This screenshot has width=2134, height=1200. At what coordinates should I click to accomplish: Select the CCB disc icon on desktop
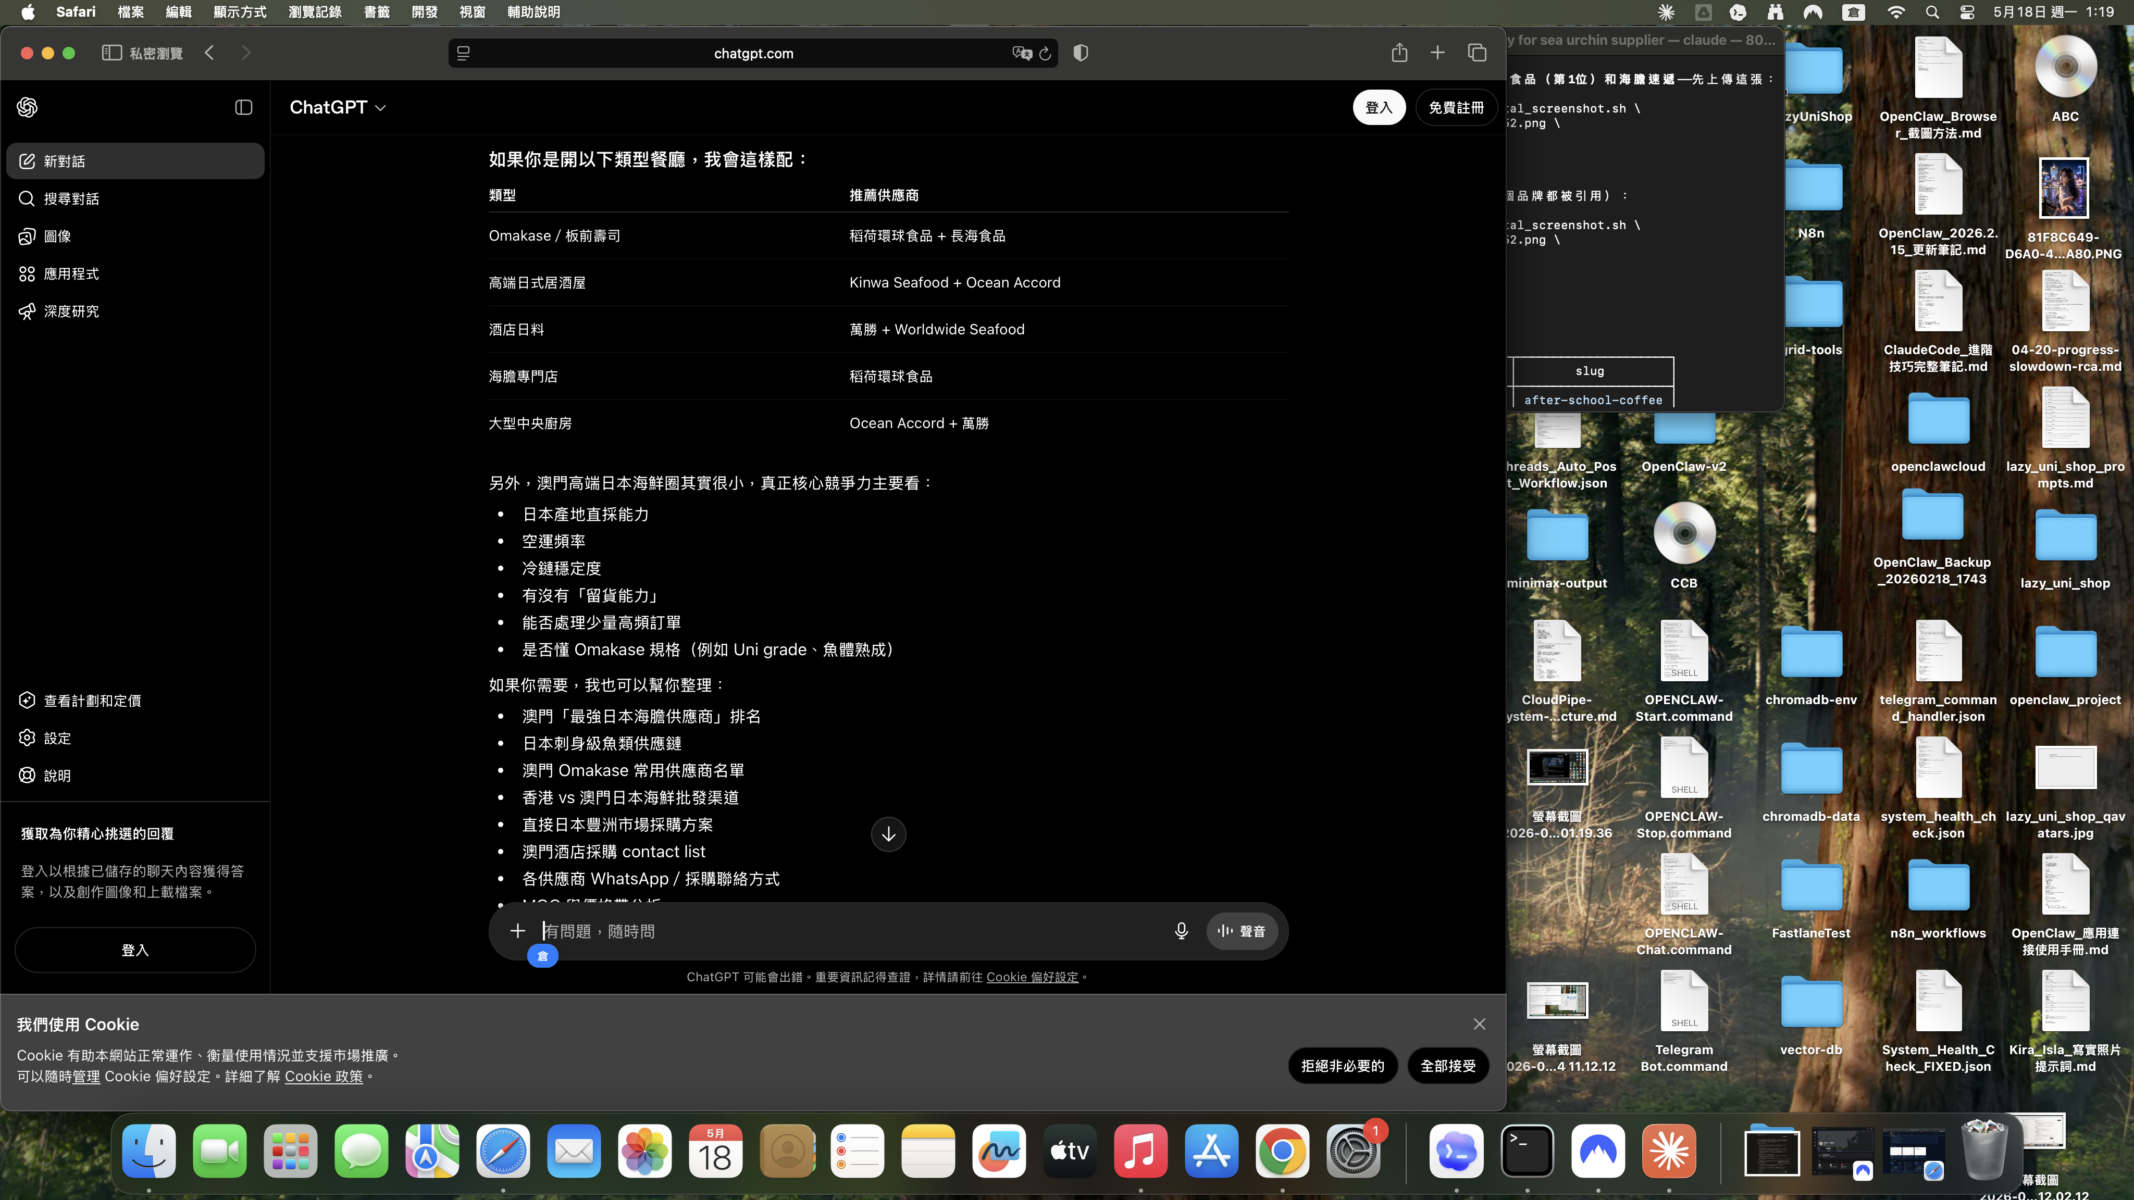point(1684,534)
